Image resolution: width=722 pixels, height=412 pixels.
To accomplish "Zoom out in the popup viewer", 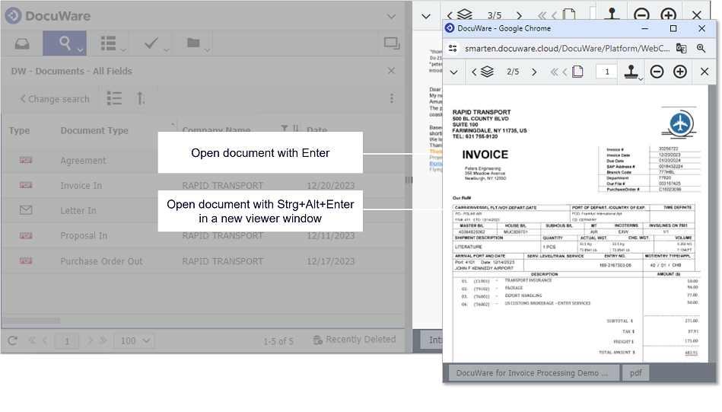I will pos(657,72).
